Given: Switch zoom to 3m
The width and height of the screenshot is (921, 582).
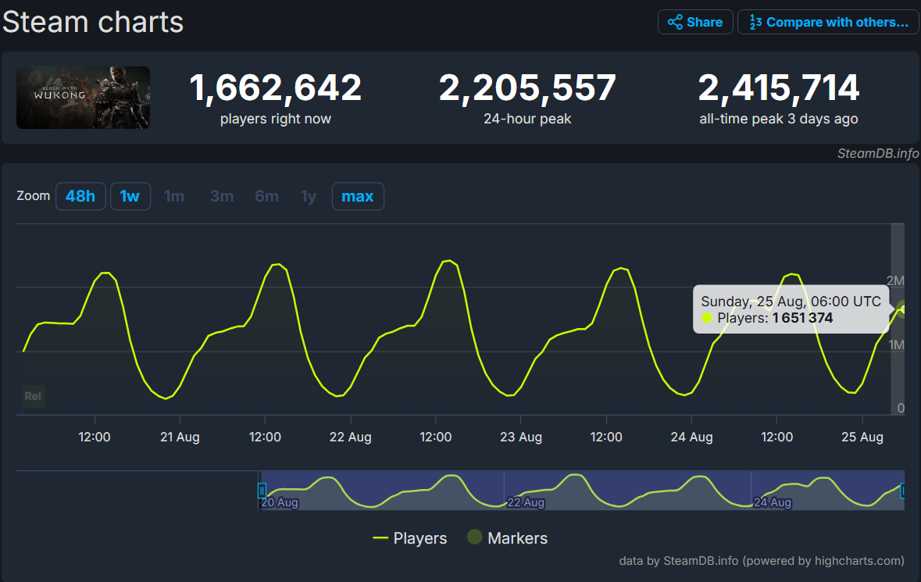Looking at the screenshot, I should click(x=222, y=196).
